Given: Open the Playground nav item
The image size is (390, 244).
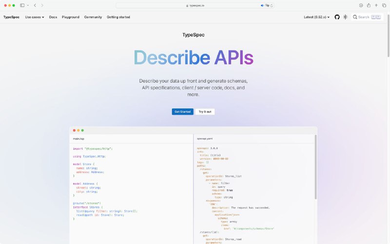Looking at the screenshot, I should (x=71, y=17).
